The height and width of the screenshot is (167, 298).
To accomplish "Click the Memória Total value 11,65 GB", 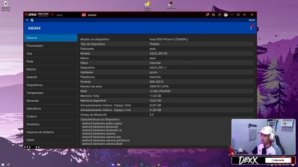I will pos(155,96).
